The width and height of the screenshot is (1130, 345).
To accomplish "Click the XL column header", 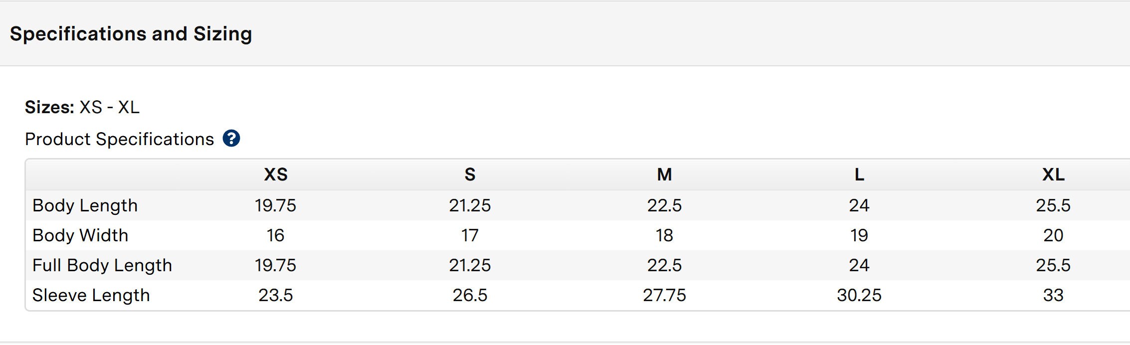I will point(1053,174).
